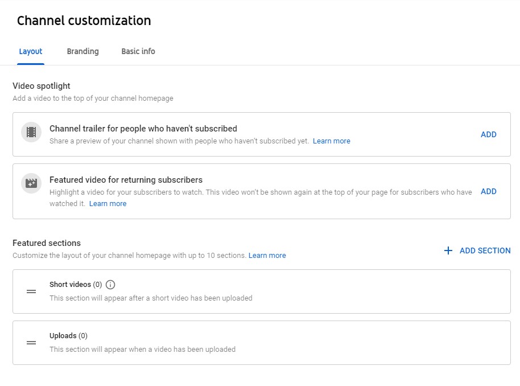This screenshot has height=386, width=520.
Task: Click 'Add a video to the top' subtitle
Action: click(93, 98)
